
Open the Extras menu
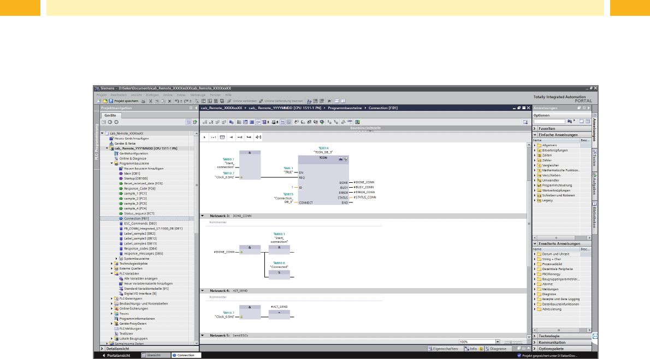click(x=181, y=95)
